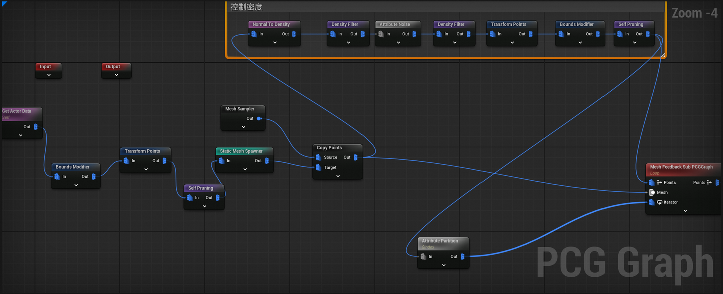This screenshot has height=294, width=723.
Task: Click the comment box resize corner handle
Action: (663, 55)
